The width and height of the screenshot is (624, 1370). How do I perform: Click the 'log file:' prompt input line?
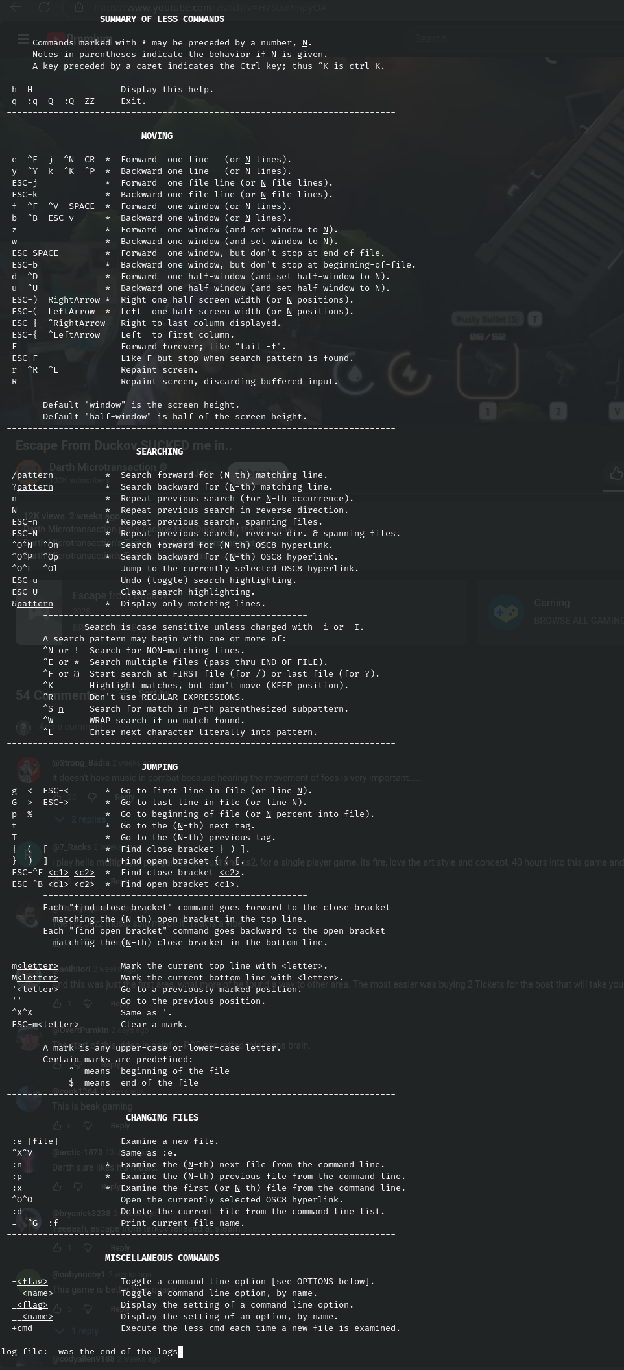pos(92,1351)
